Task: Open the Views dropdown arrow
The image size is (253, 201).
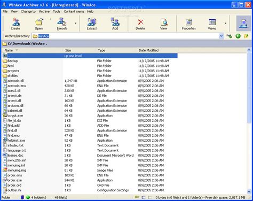Action: [225, 24]
